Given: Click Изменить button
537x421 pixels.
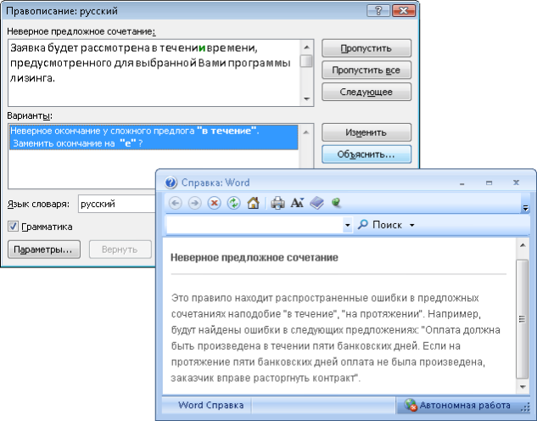Looking at the screenshot, I should 366,132.
